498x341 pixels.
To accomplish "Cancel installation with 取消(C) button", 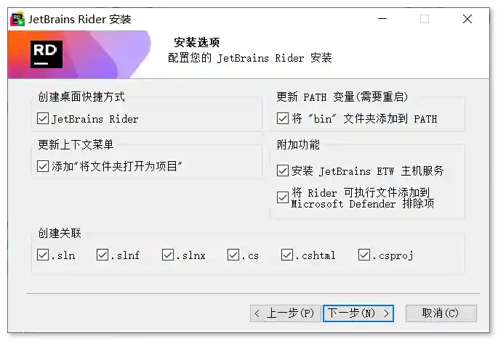I will point(441,313).
